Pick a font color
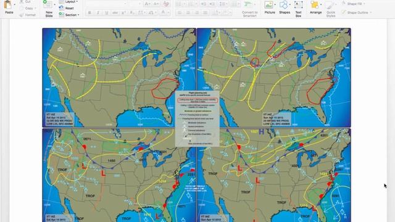This screenshot has height=222, width=395. pyautogui.click(x=165, y=12)
